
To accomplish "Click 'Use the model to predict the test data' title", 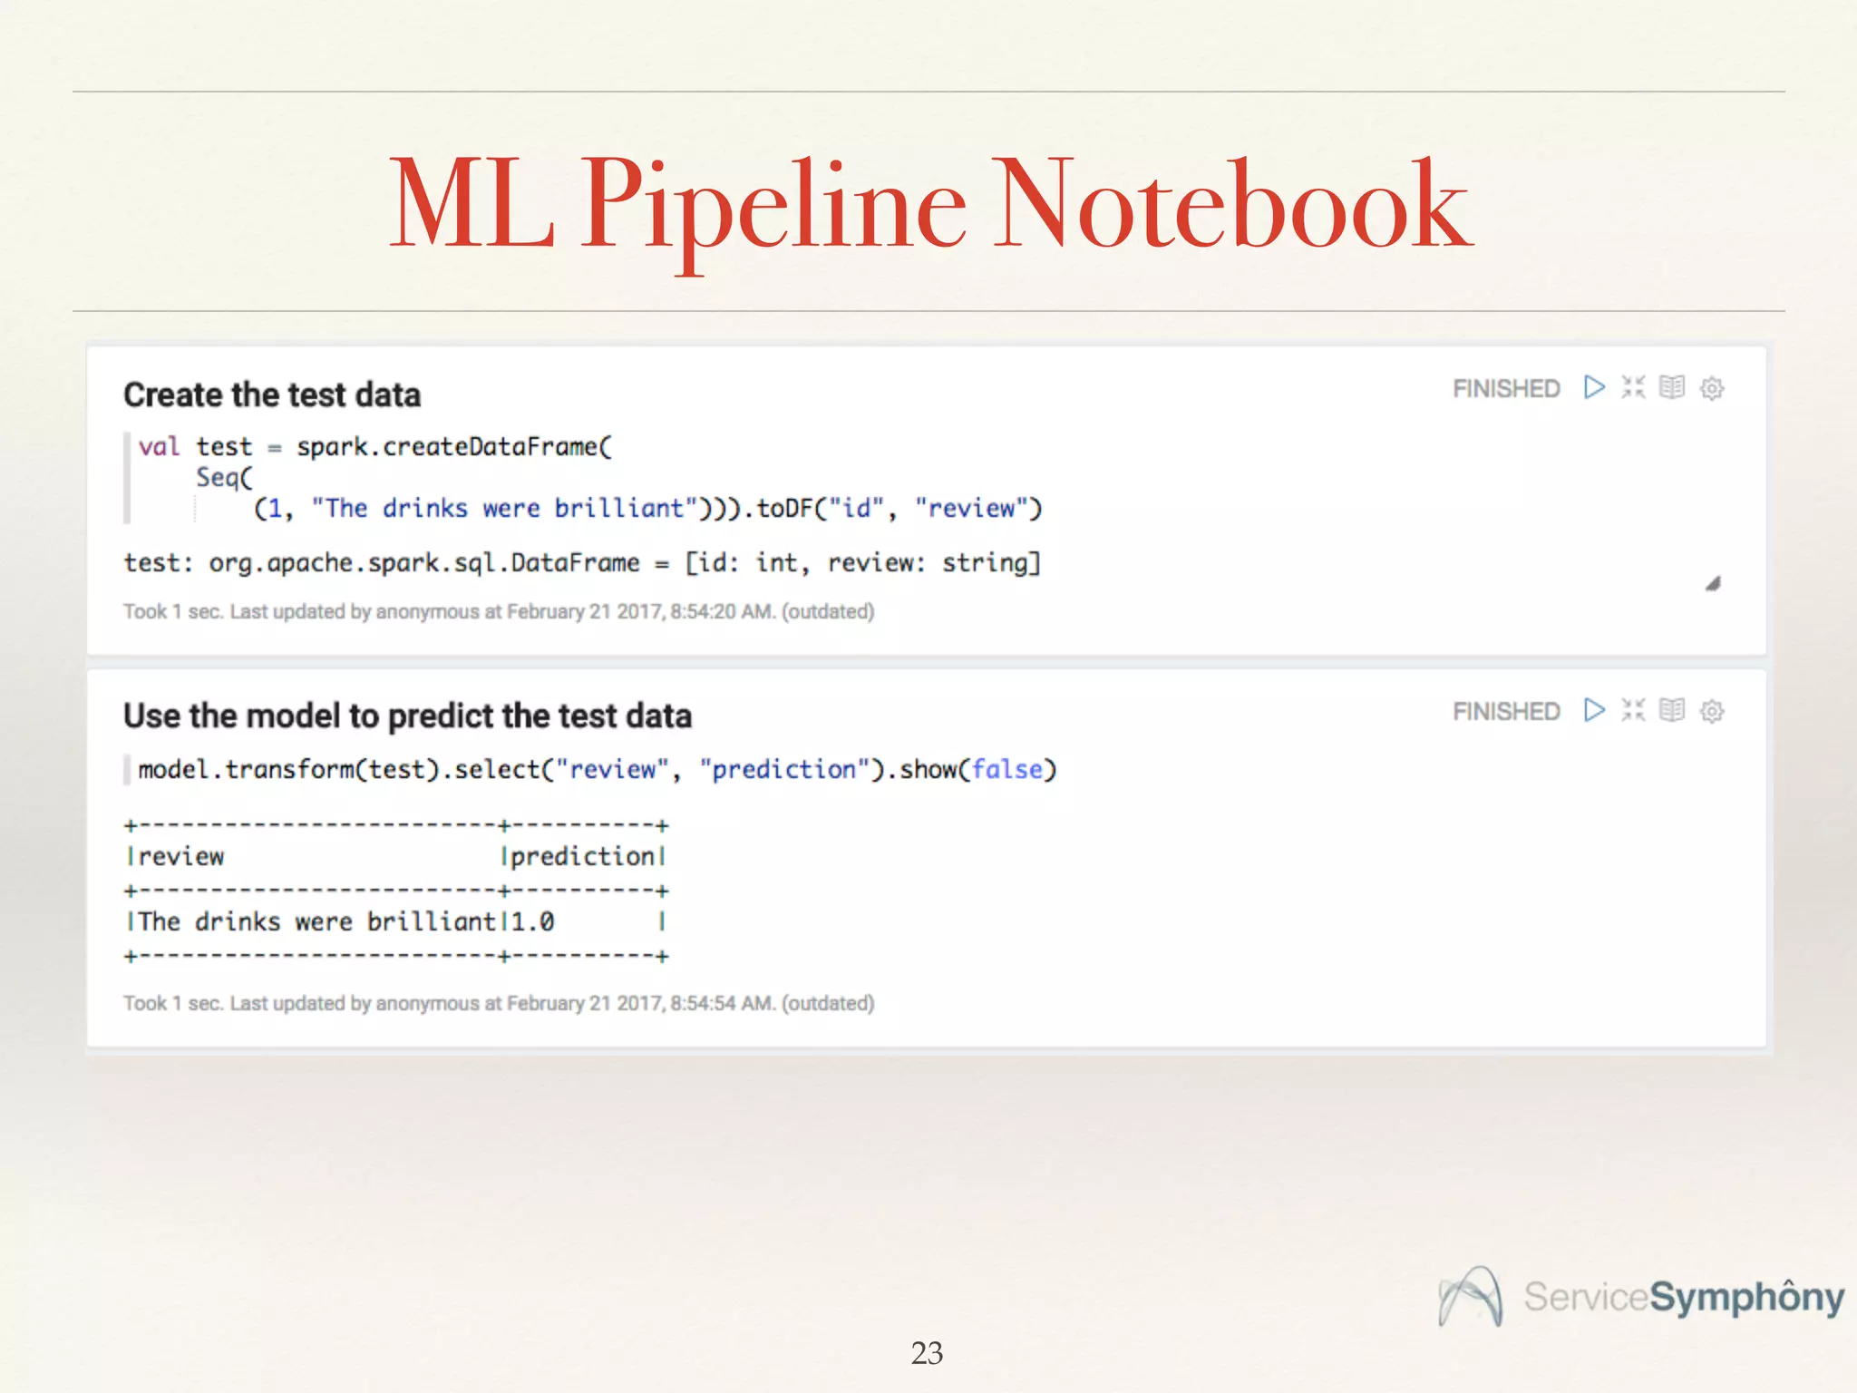I will (x=407, y=716).
